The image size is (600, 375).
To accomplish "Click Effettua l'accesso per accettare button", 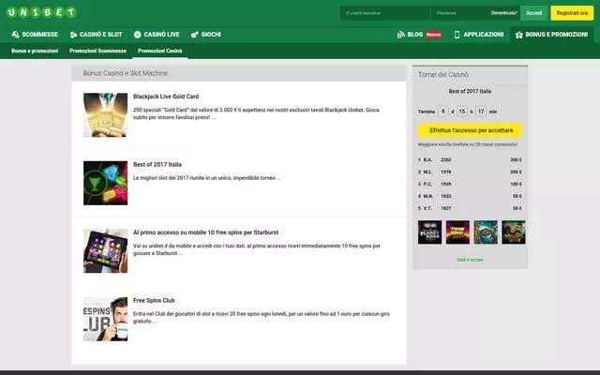I will click(470, 131).
